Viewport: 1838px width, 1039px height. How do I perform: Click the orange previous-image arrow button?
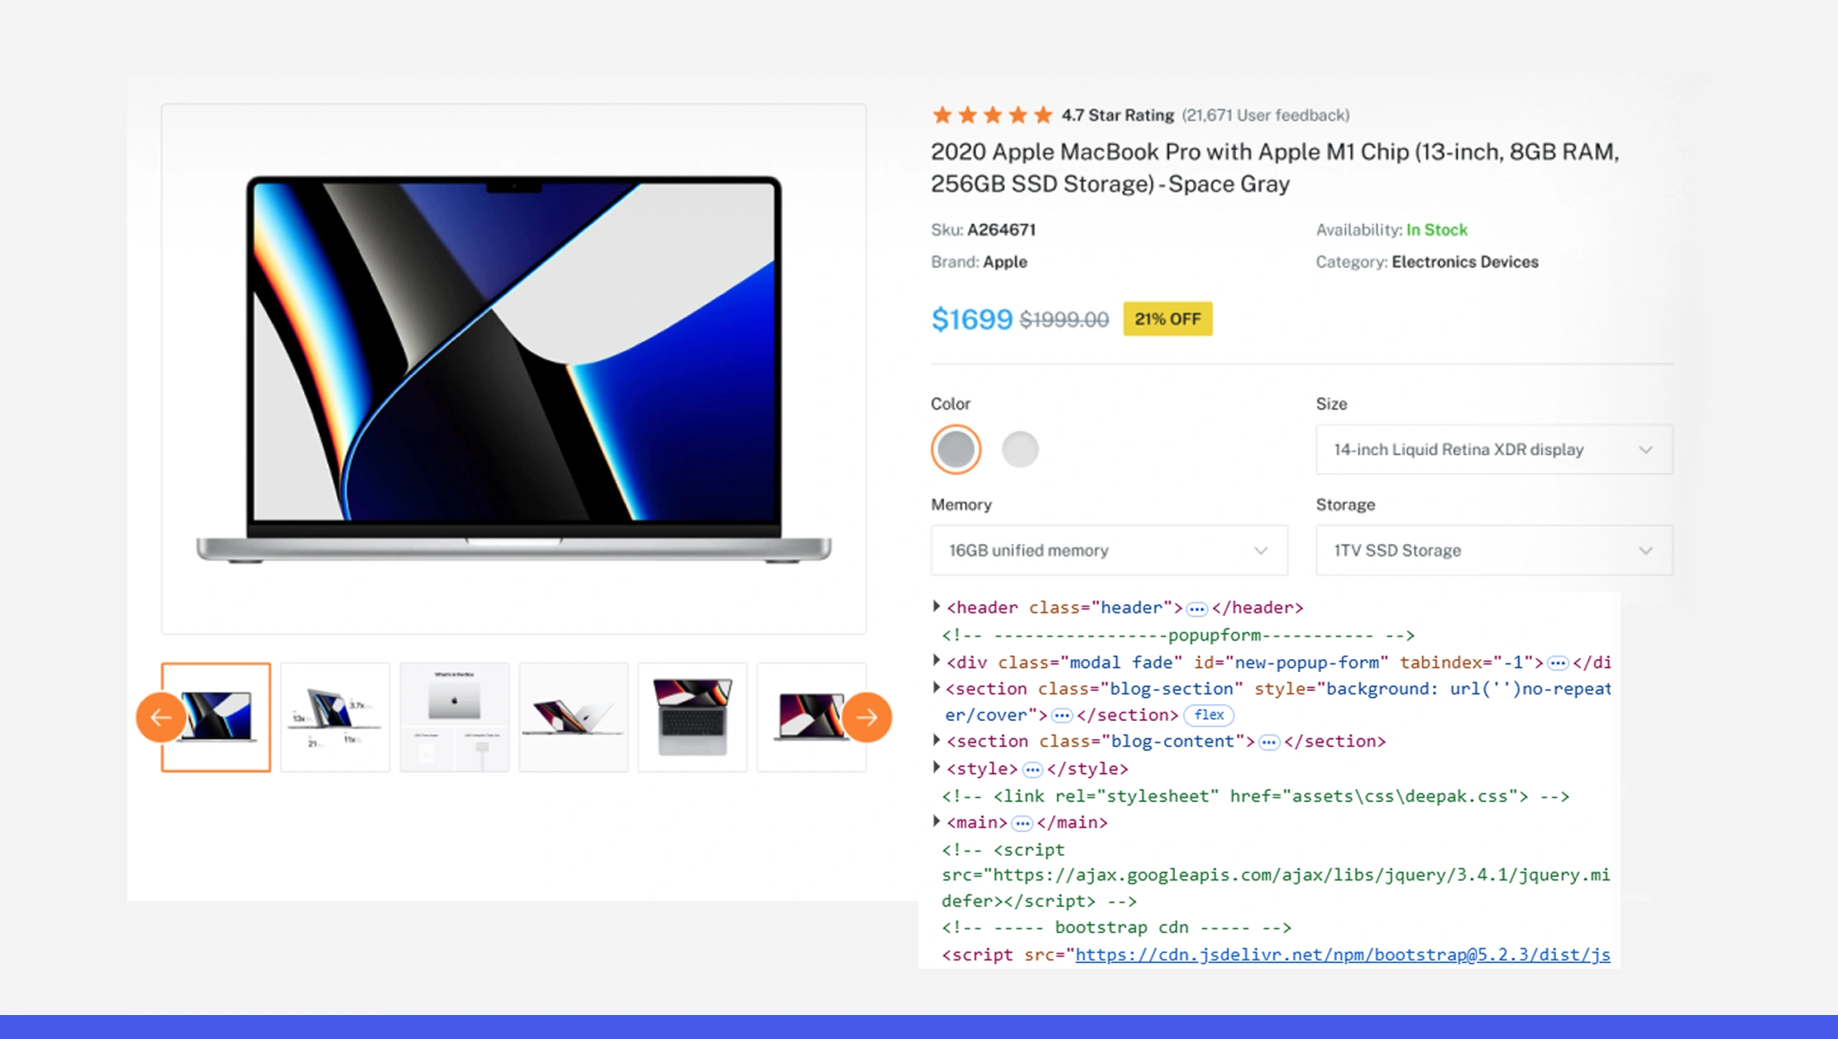point(160,717)
